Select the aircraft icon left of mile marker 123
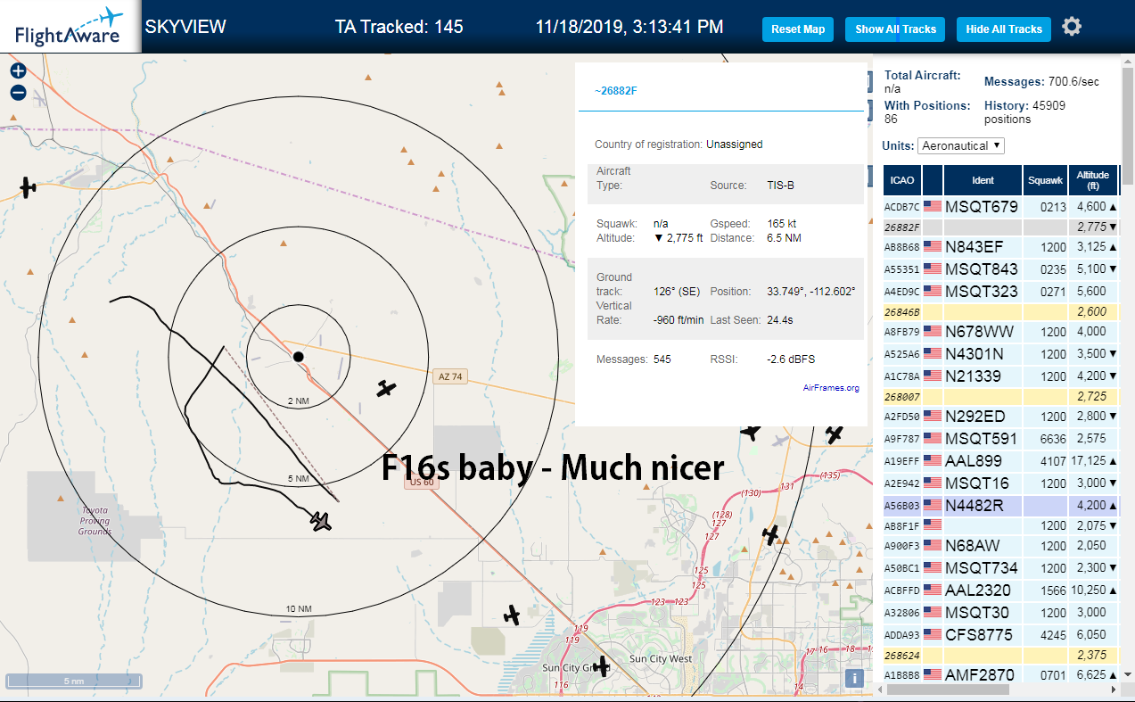The width and height of the screenshot is (1135, 702). [x=512, y=615]
